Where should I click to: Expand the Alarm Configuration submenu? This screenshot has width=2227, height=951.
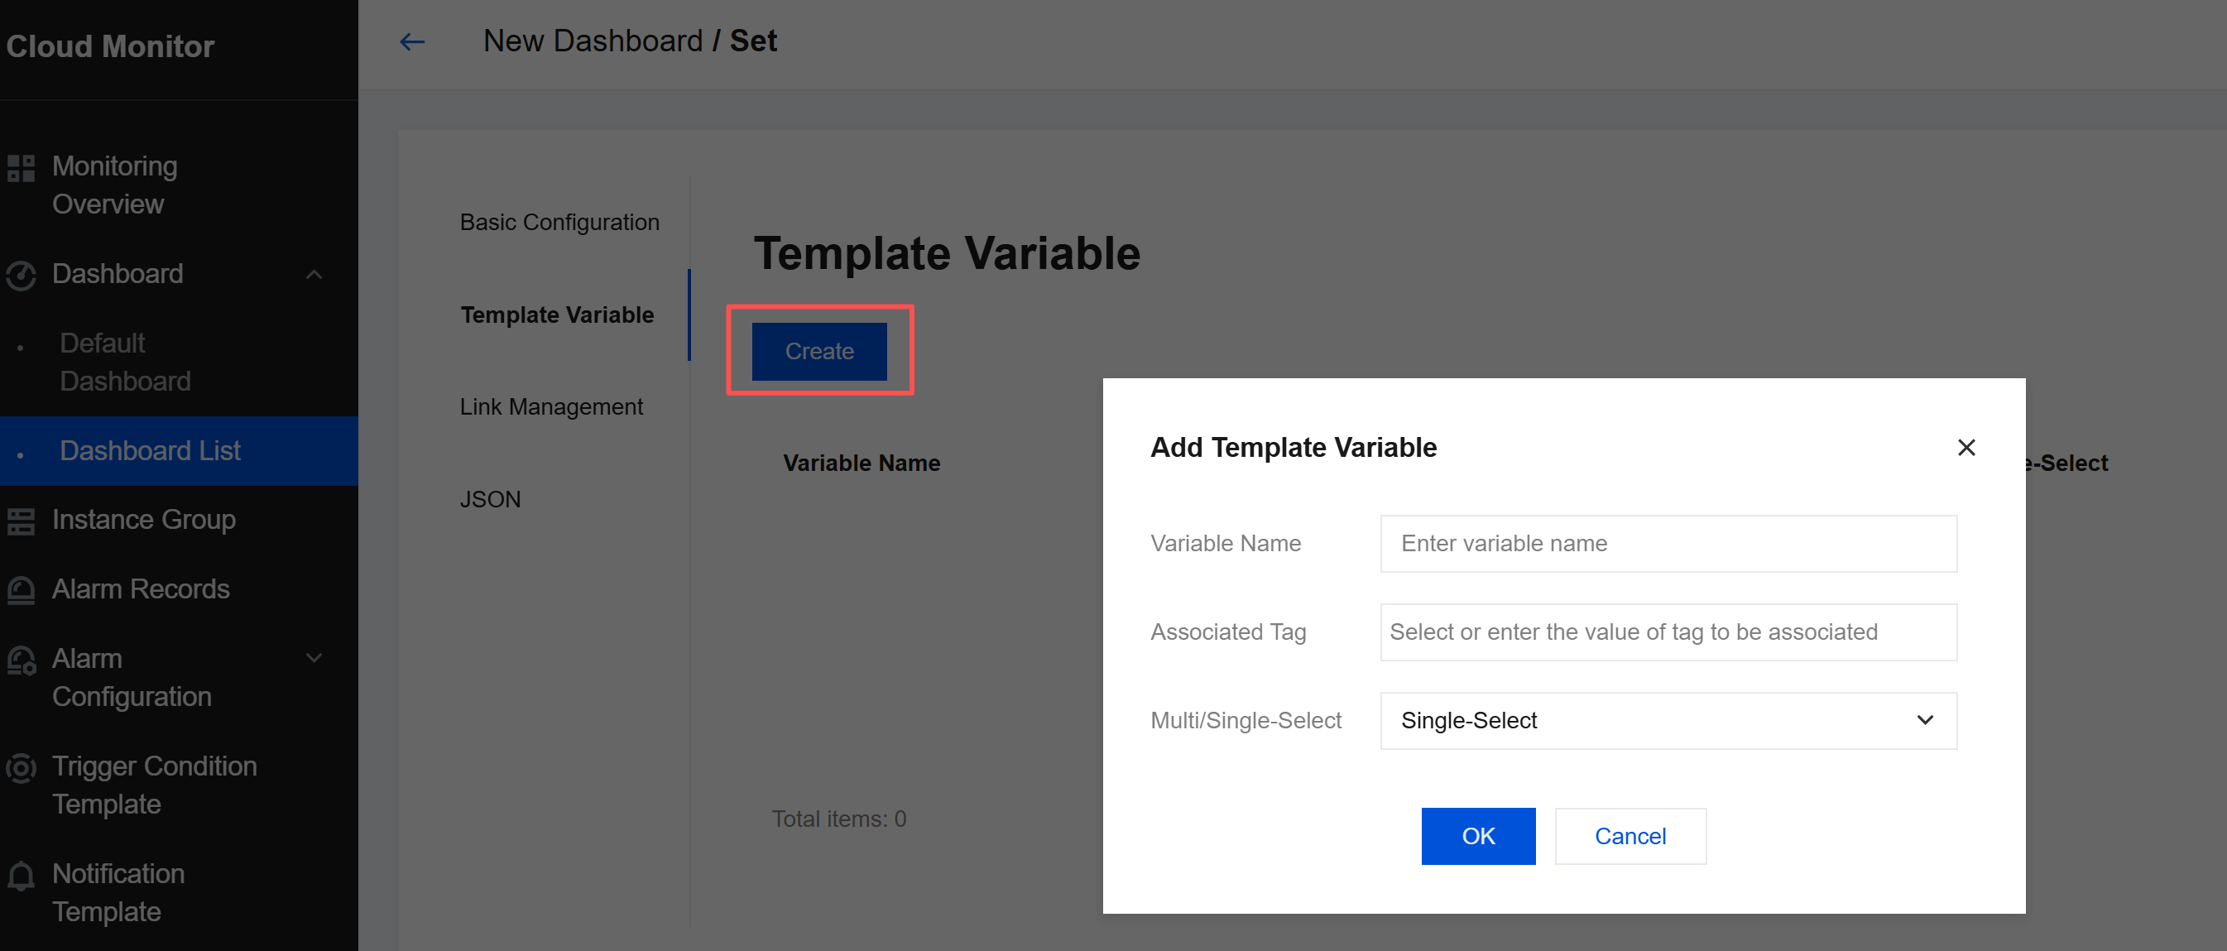tap(314, 658)
